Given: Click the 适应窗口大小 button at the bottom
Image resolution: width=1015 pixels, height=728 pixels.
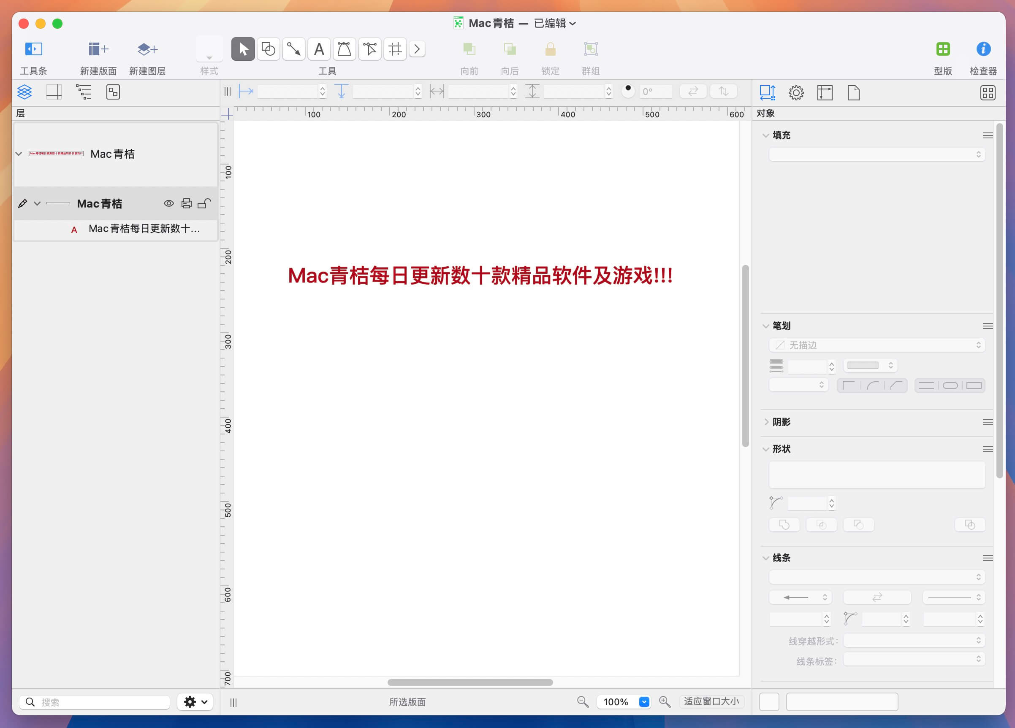Looking at the screenshot, I should (x=711, y=702).
